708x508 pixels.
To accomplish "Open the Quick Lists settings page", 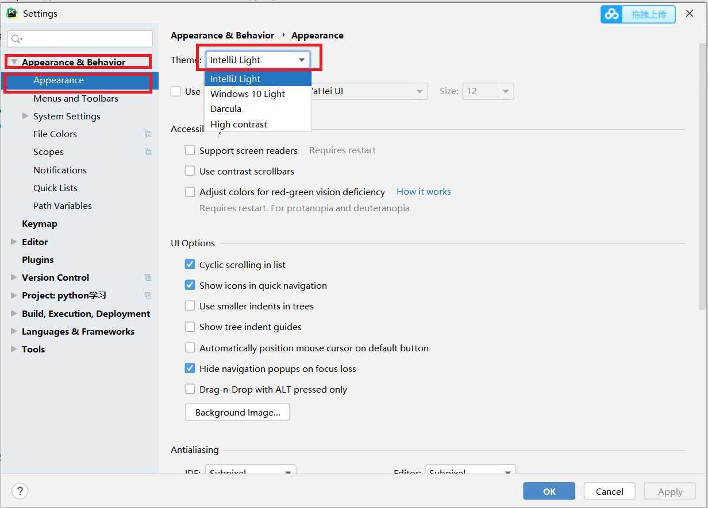I will pos(55,188).
